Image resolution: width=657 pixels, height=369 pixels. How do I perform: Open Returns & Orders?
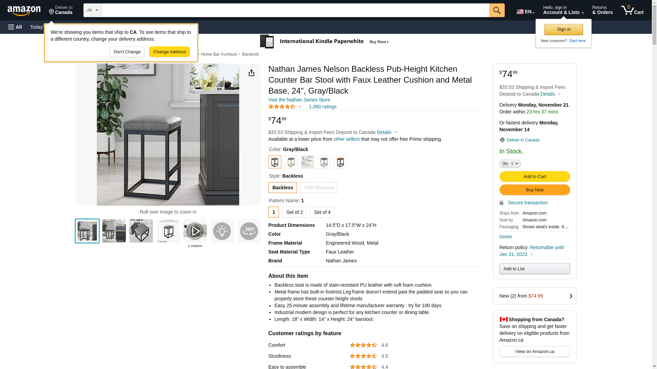click(602, 10)
